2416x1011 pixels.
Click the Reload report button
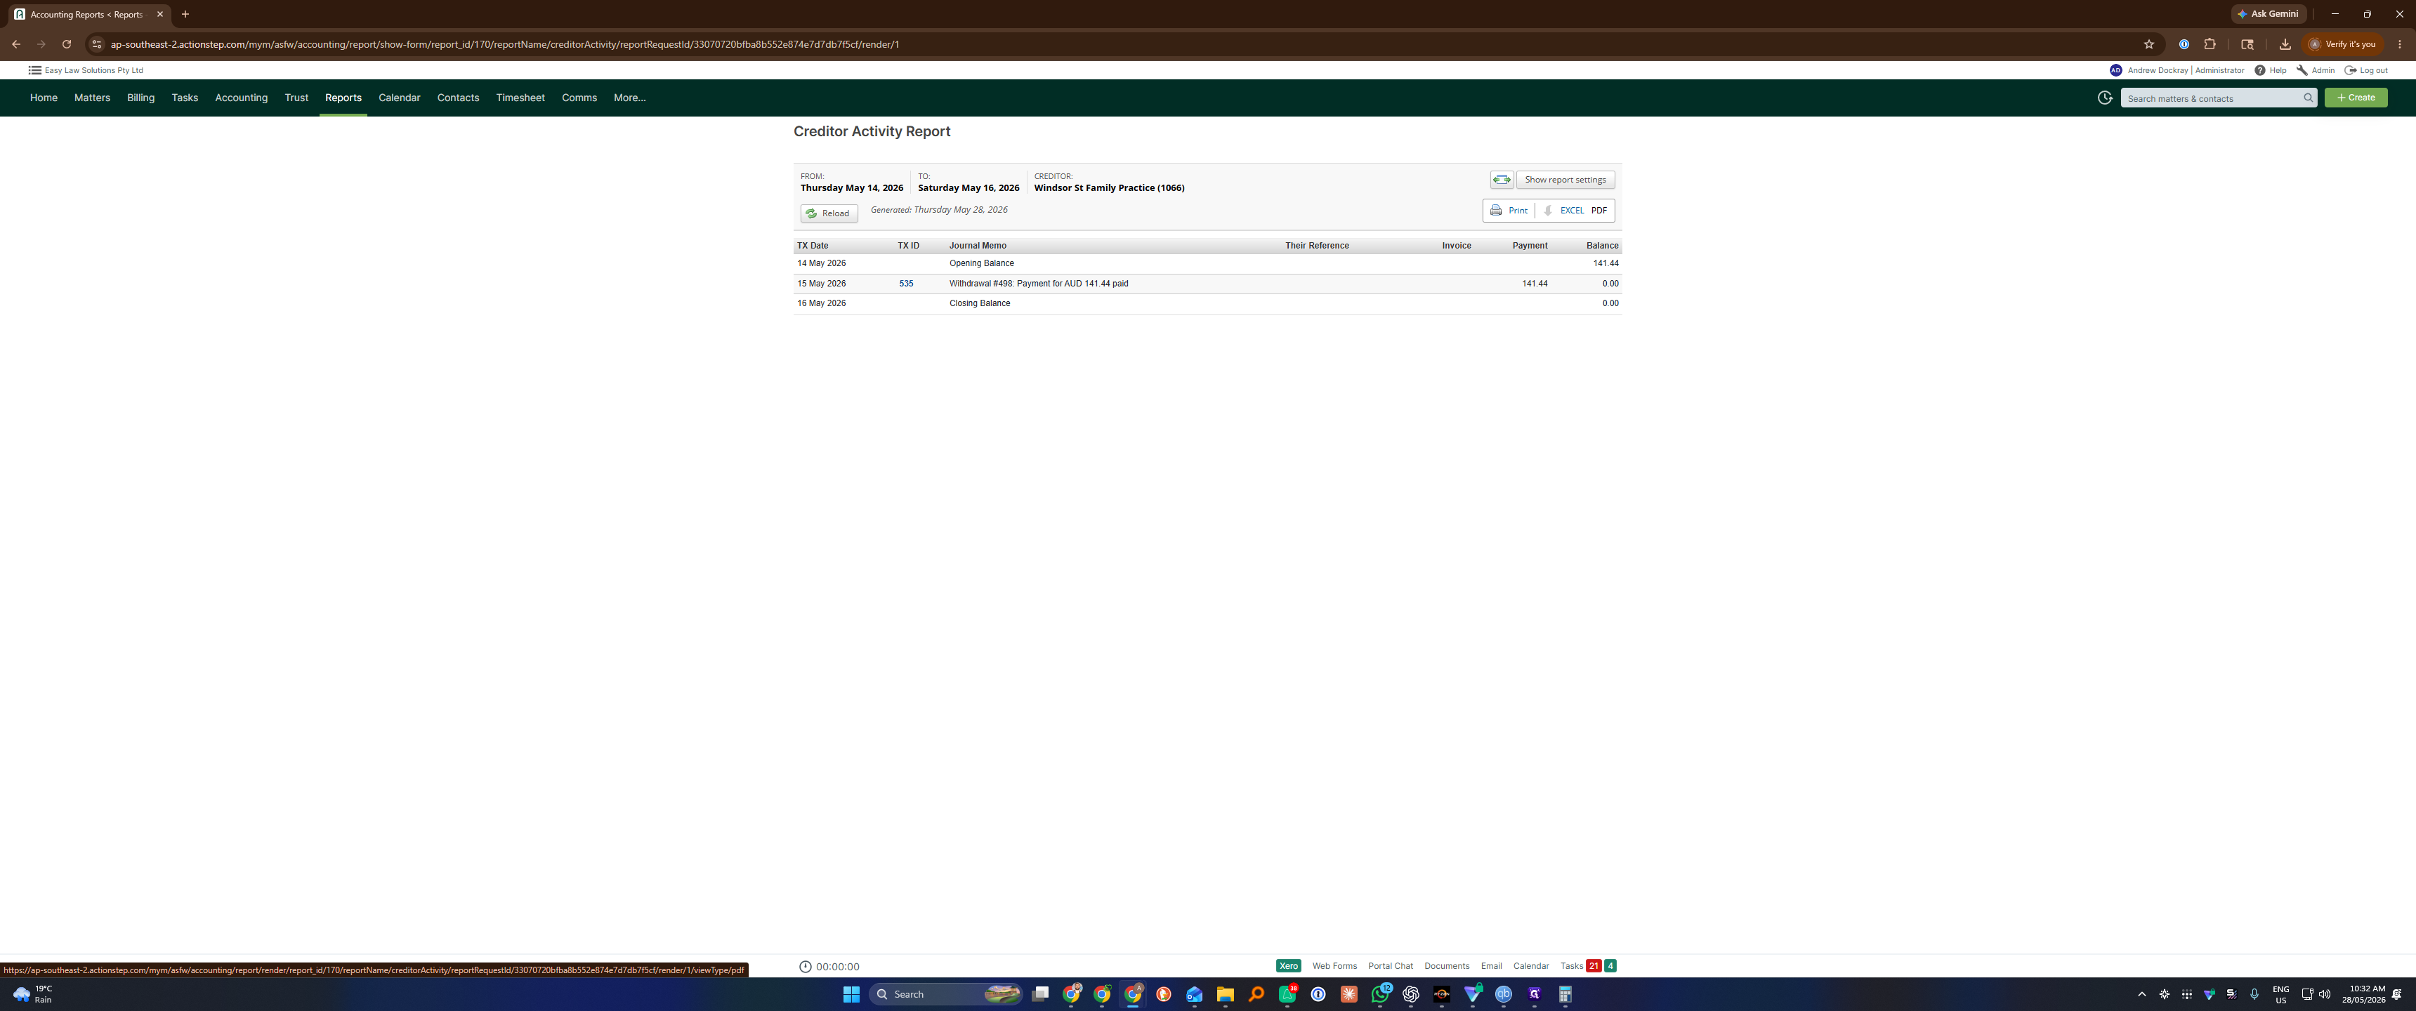click(829, 214)
